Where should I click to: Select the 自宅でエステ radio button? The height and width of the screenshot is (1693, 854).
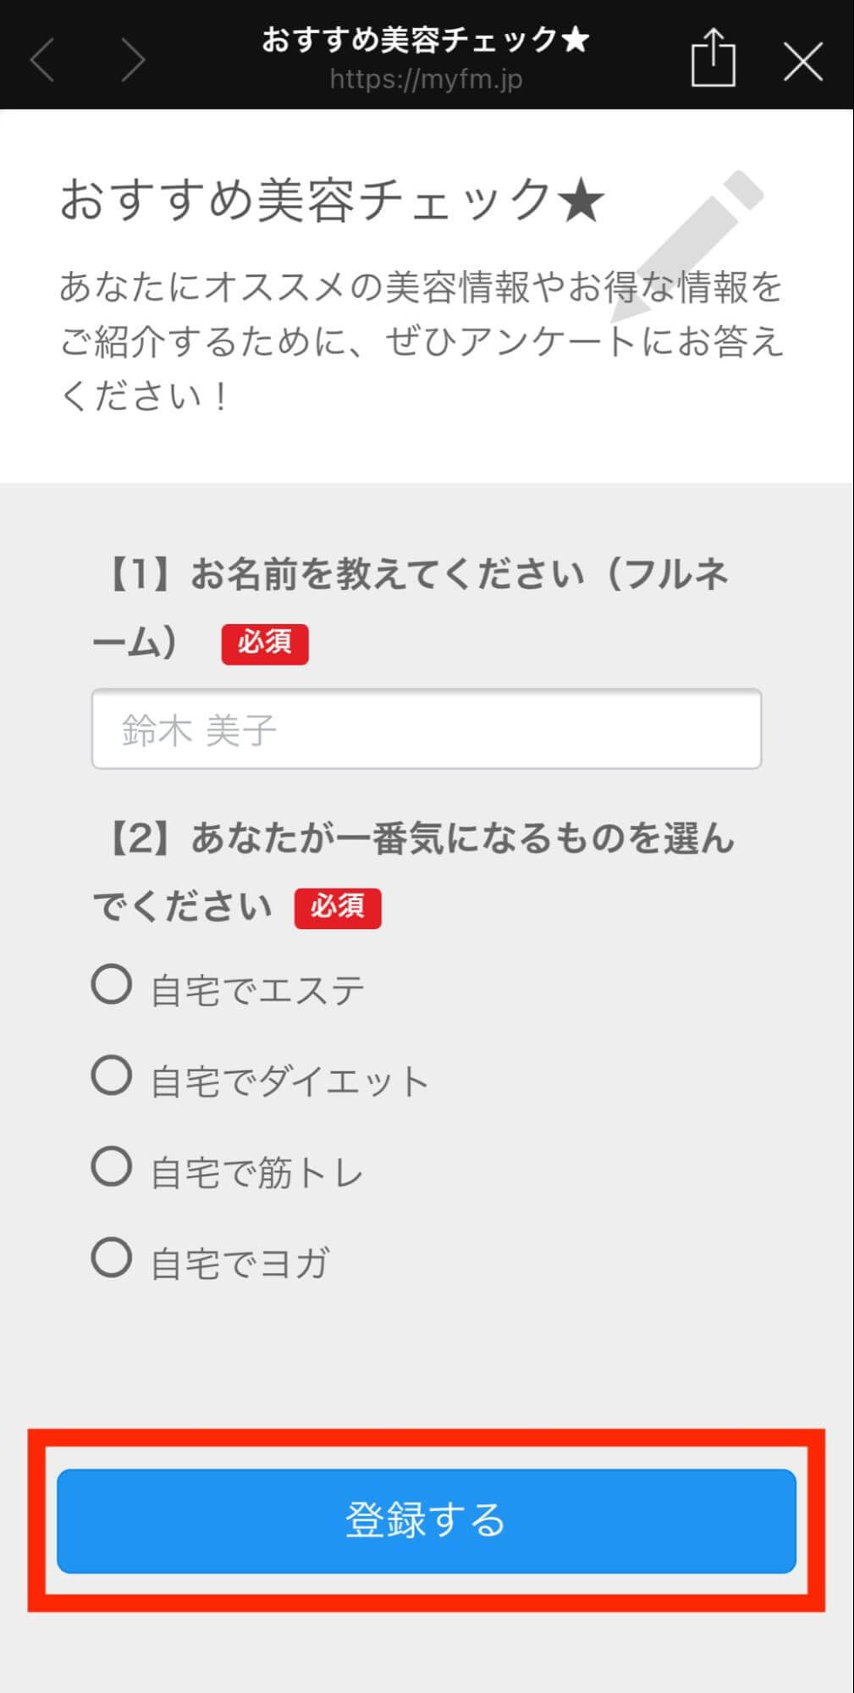112,985
